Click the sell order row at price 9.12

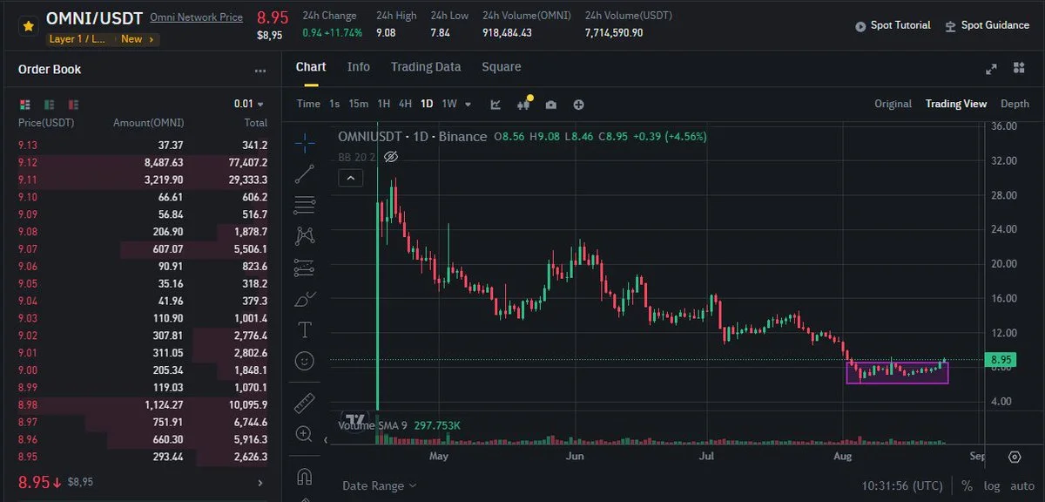coord(143,162)
